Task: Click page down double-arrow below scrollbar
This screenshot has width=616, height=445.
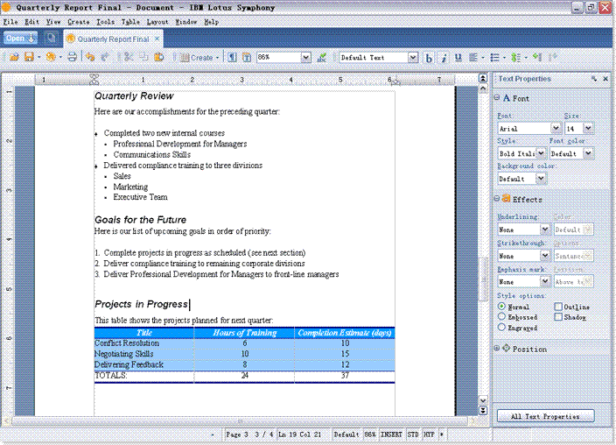Action: pos(483,410)
